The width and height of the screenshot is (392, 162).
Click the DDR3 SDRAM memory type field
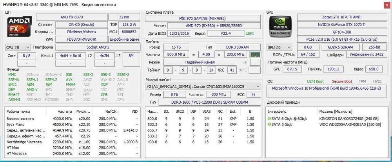(x=238, y=47)
